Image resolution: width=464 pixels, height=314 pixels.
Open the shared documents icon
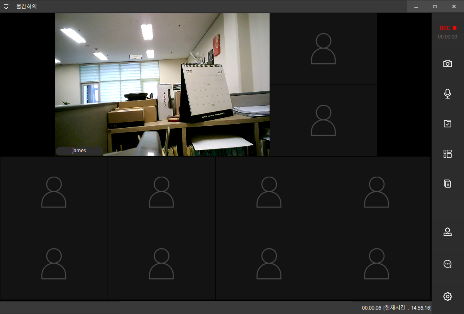coord(448,184)
